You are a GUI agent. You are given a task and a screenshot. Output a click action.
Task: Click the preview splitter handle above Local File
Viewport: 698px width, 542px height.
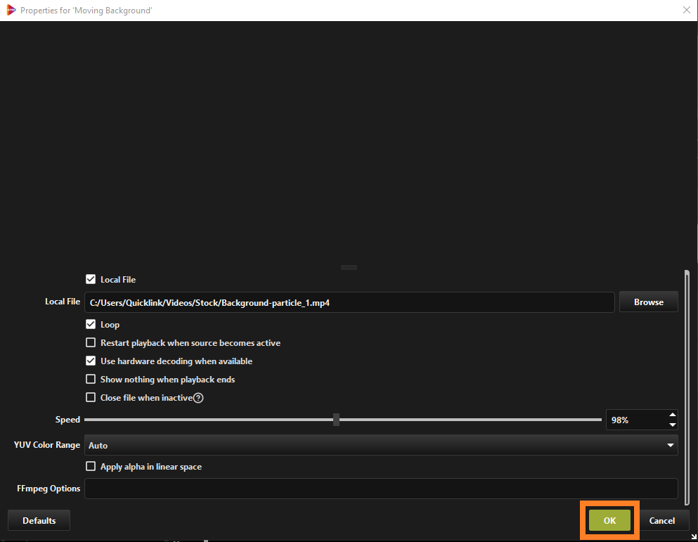point(349,268)
